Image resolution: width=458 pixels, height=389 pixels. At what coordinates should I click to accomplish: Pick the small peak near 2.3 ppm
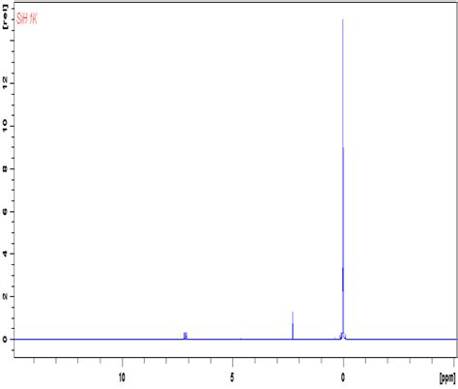[x=293, y=325]
